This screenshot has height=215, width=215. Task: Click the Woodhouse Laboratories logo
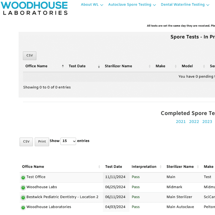(x=34, y=8)
